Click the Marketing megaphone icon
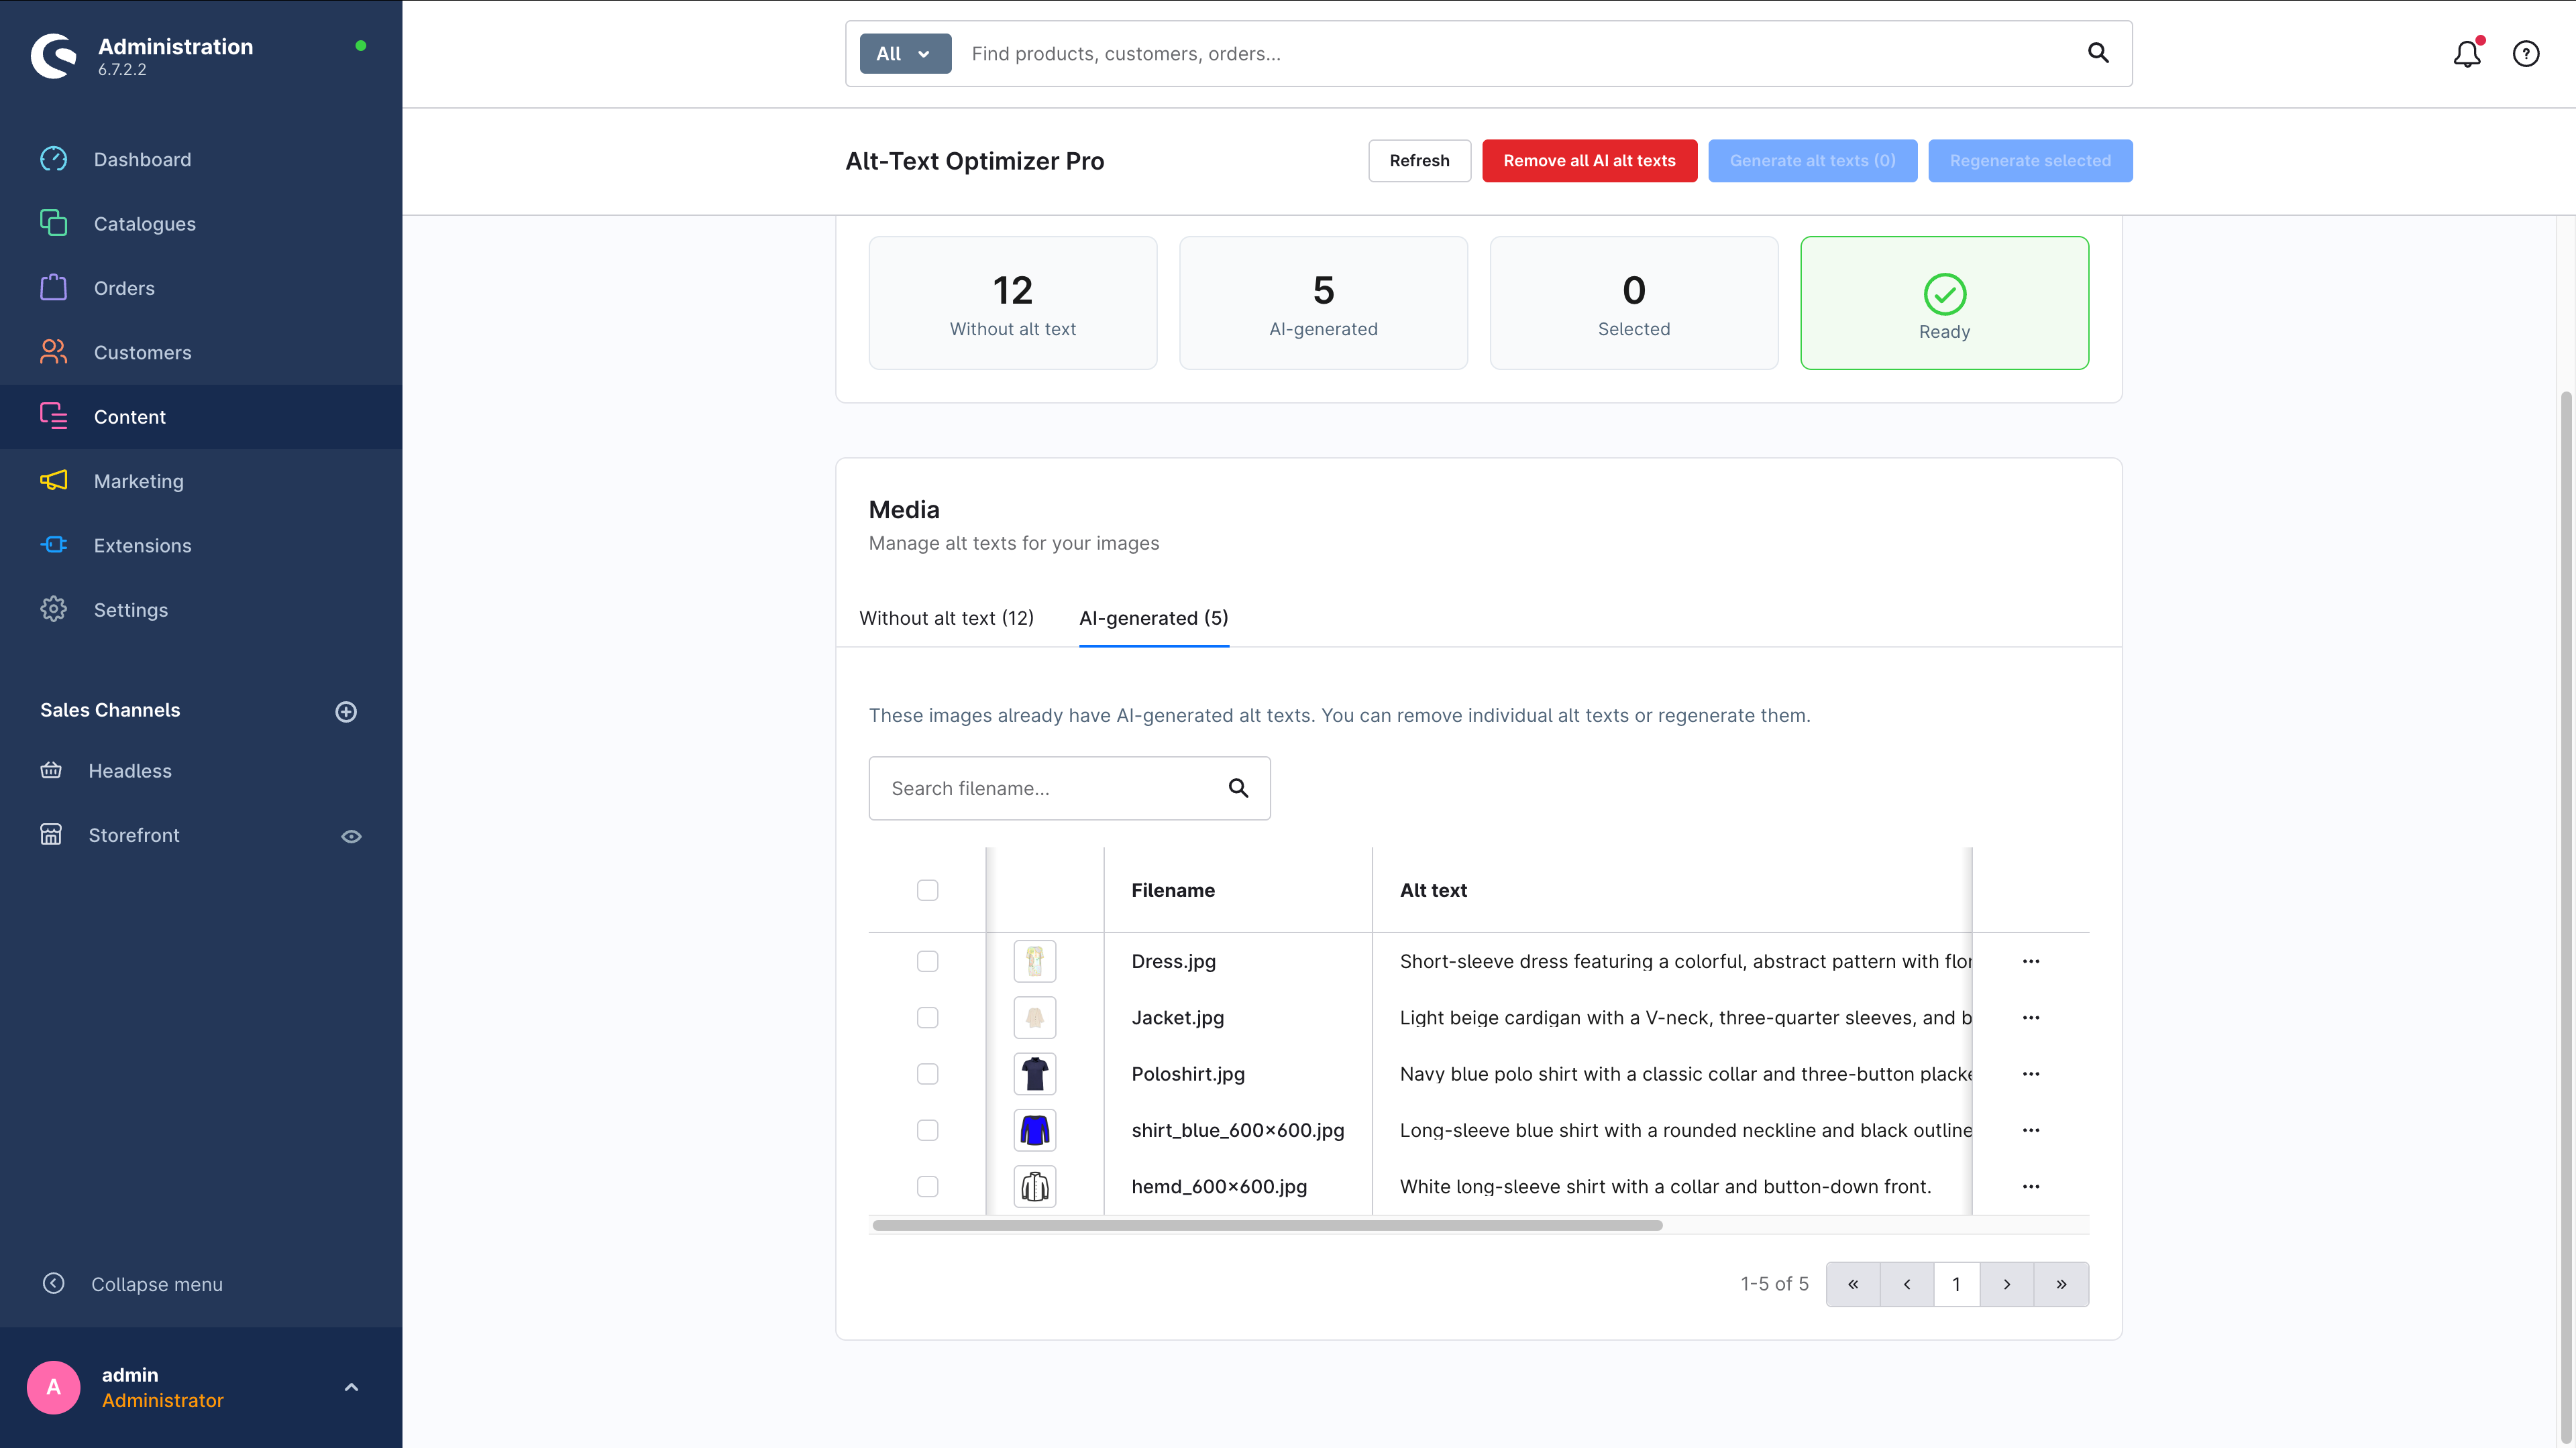2576x1448 pixels. pyautogui.click(x=54, y=481)
